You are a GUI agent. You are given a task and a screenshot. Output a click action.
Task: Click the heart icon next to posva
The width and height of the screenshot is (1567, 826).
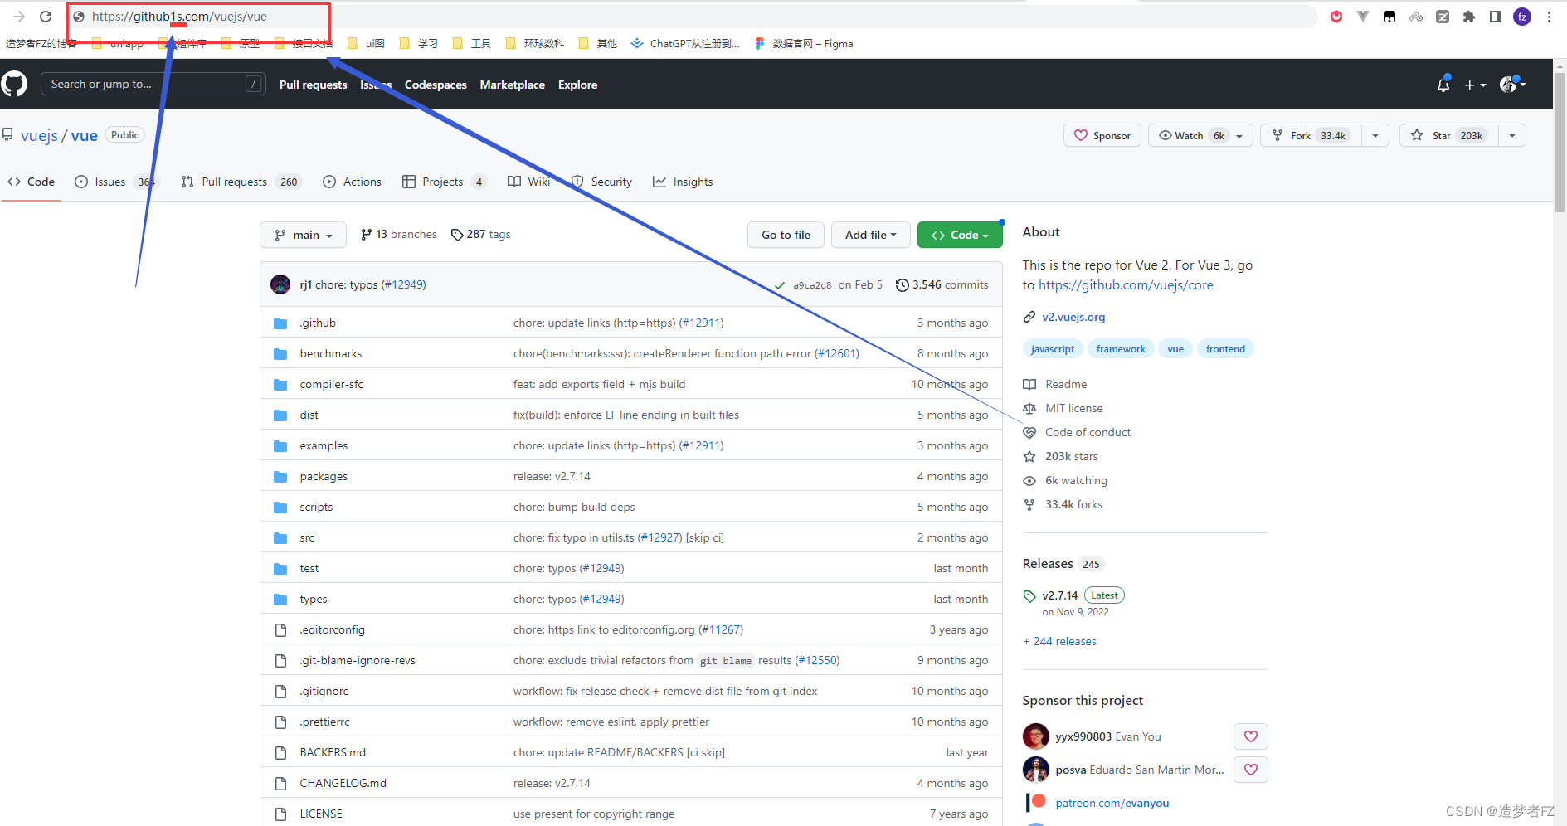tap(1251, 770)
